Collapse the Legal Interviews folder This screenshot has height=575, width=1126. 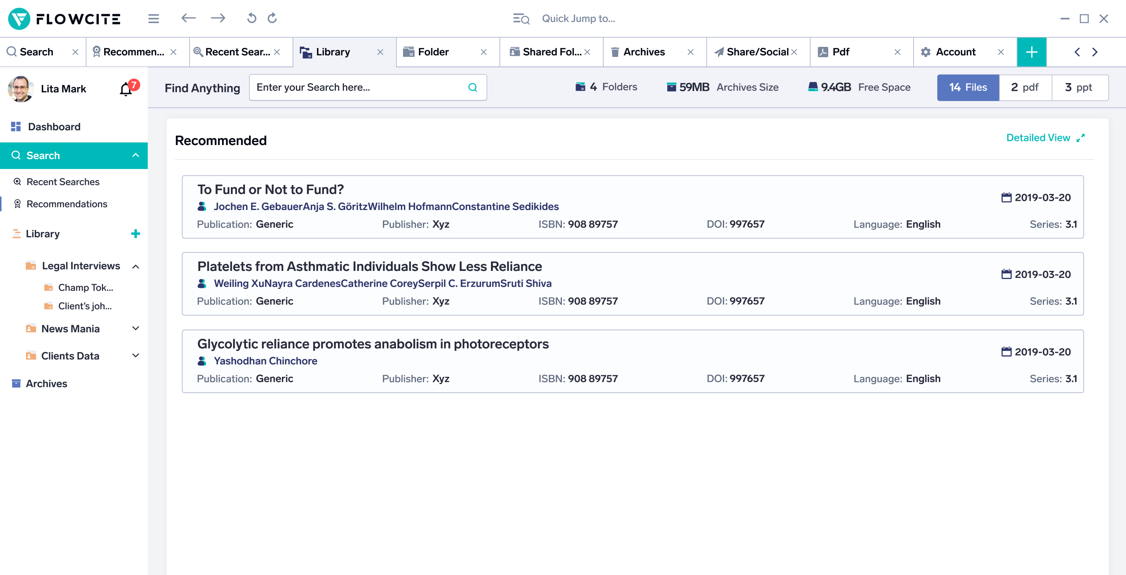click(x=136, y=266)
